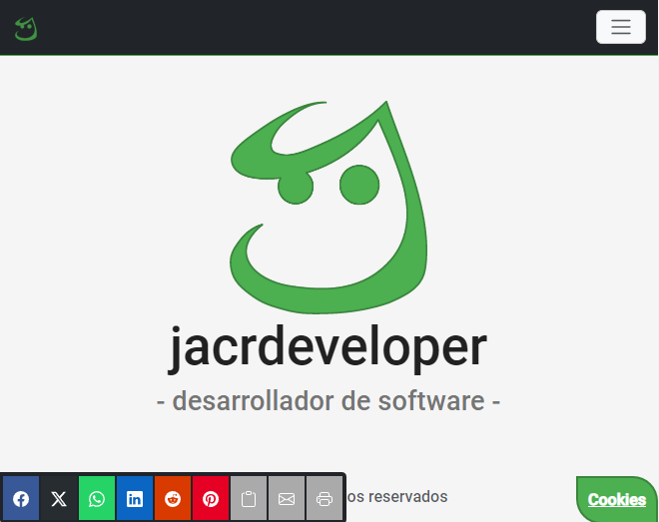Click the 'desarrollador de software' subtitle
The image size is (659, 522).
(329, 400)
